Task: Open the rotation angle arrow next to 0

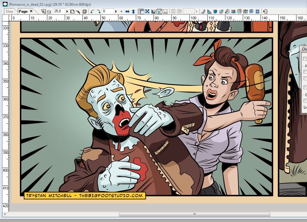Action: click(x=116, y=11)
